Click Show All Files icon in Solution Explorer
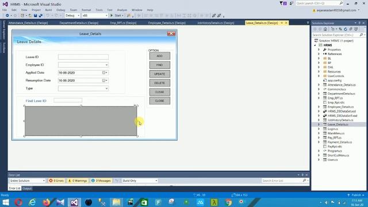Viewport: 368px width, 207px height. point(356,29)
